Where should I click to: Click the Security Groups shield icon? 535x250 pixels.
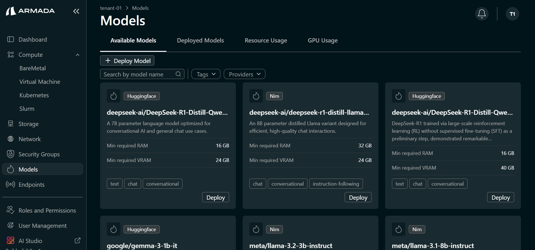pyautogui.click(x=10, y=154)
